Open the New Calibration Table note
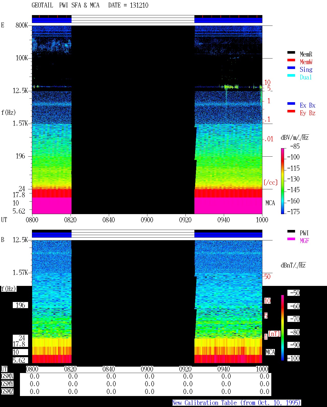Viewport: 327px width, 407px height. (237, 403)
